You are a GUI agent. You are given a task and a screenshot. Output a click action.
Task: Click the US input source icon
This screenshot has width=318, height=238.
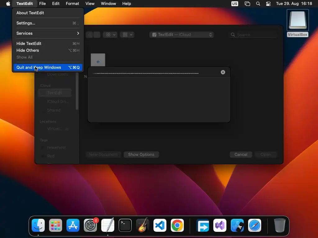[x=235, y=4]
